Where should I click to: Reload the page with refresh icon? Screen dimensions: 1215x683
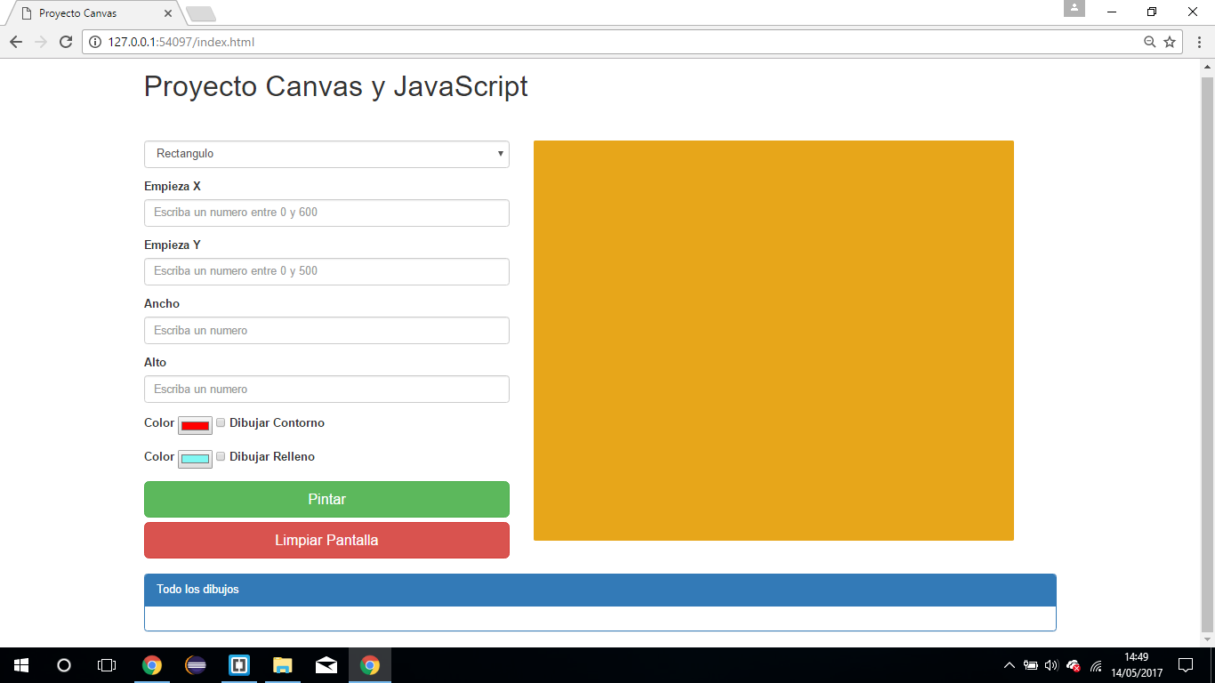pos(65,42)
